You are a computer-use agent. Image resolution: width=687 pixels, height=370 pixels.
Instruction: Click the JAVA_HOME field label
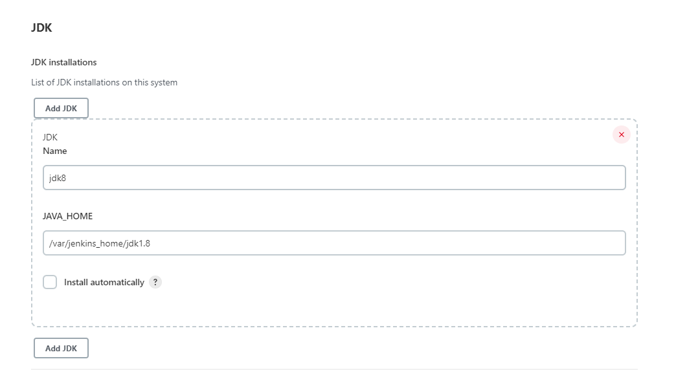click(67, 216)
